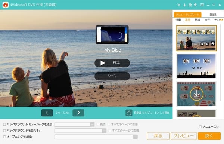Image resolution: width=224 pixels, height=144 pixels.
Task: Click the プレビュー preview button
Action: pos(184,136)
